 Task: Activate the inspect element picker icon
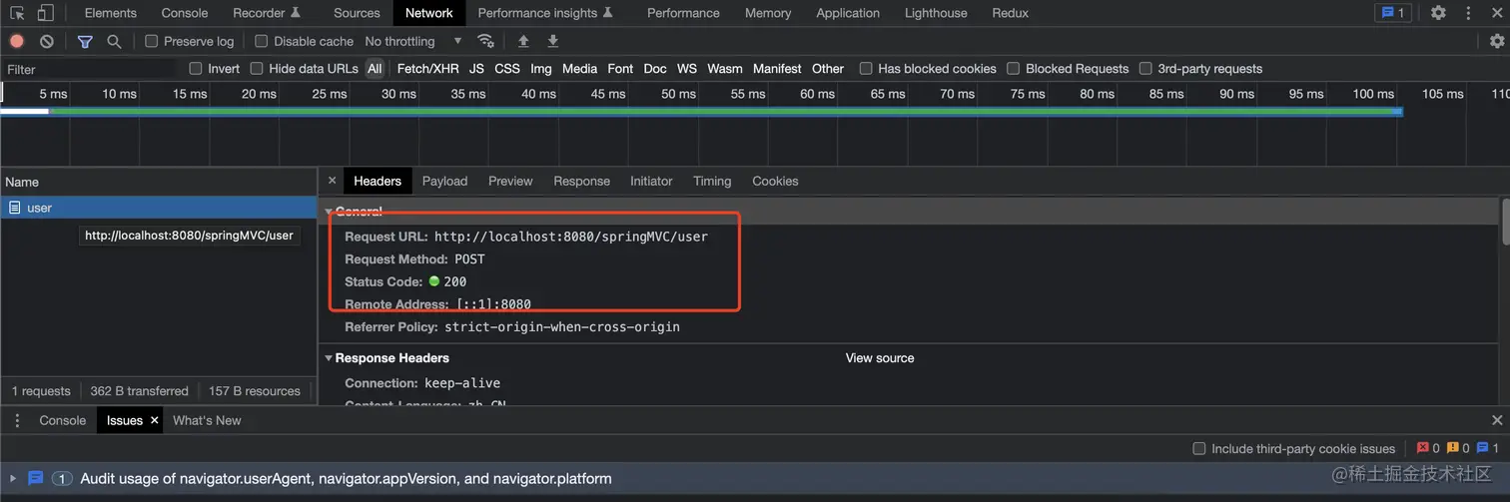coord(17,13)
